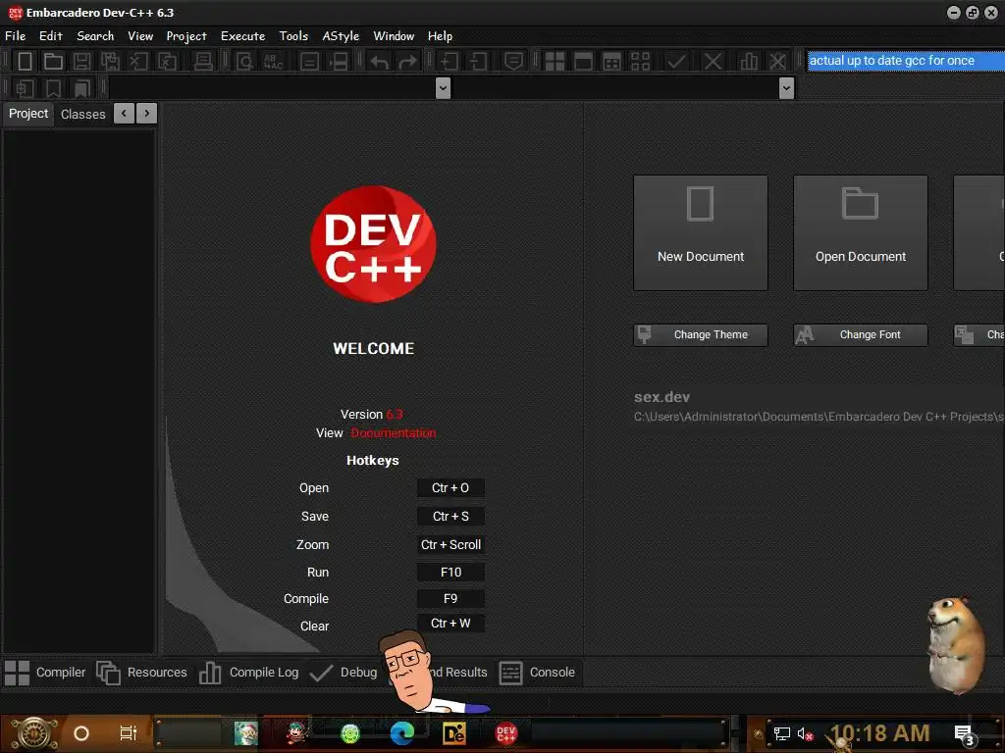Click the Microsoft Edge taskbar icon
Image resolution: width=1005 pixels, height=753 pixels.
click(401, 733)
